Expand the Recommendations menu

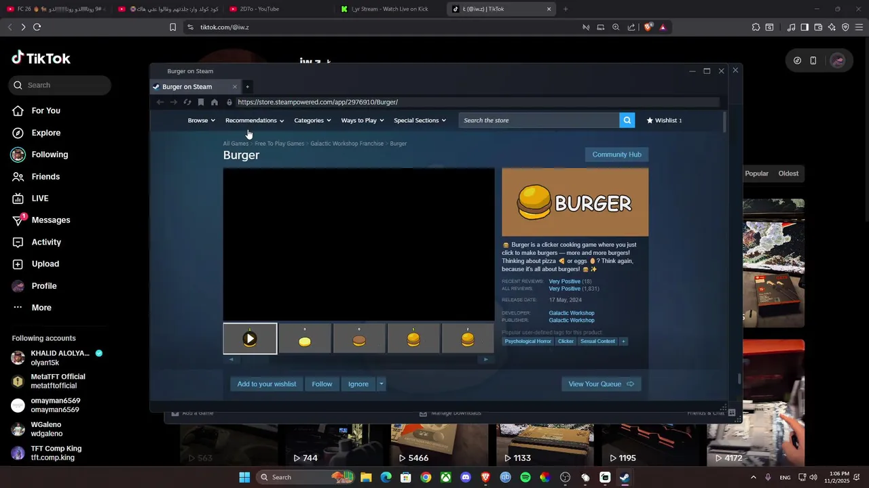pyautogui.click(x=255, y=121)
